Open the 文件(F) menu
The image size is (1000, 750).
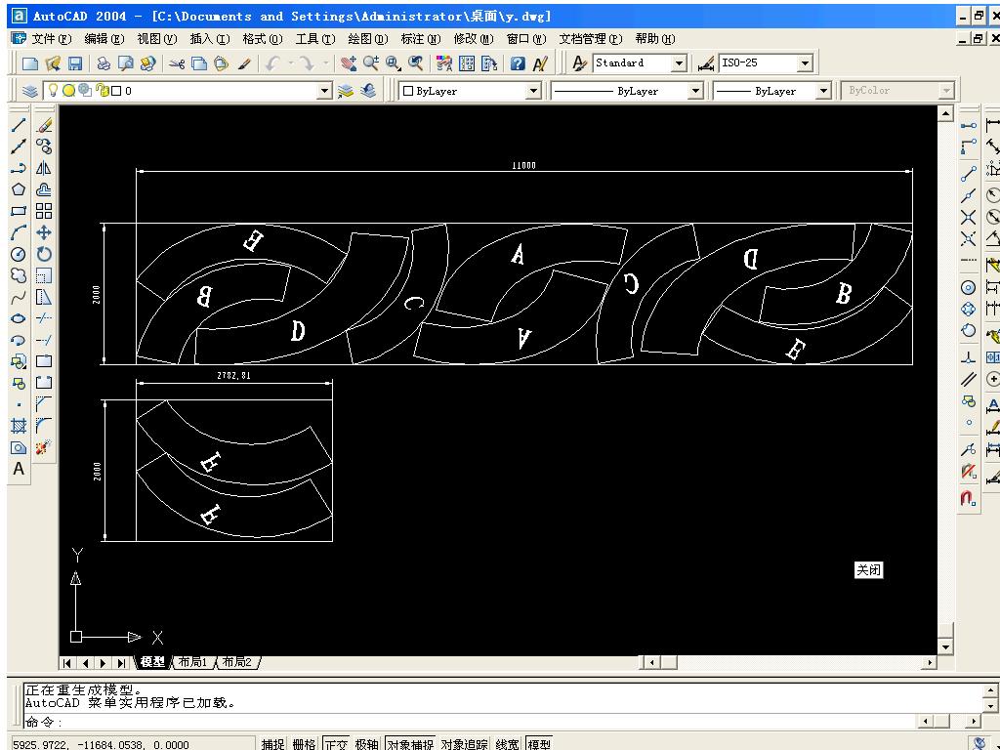(51, 39)
